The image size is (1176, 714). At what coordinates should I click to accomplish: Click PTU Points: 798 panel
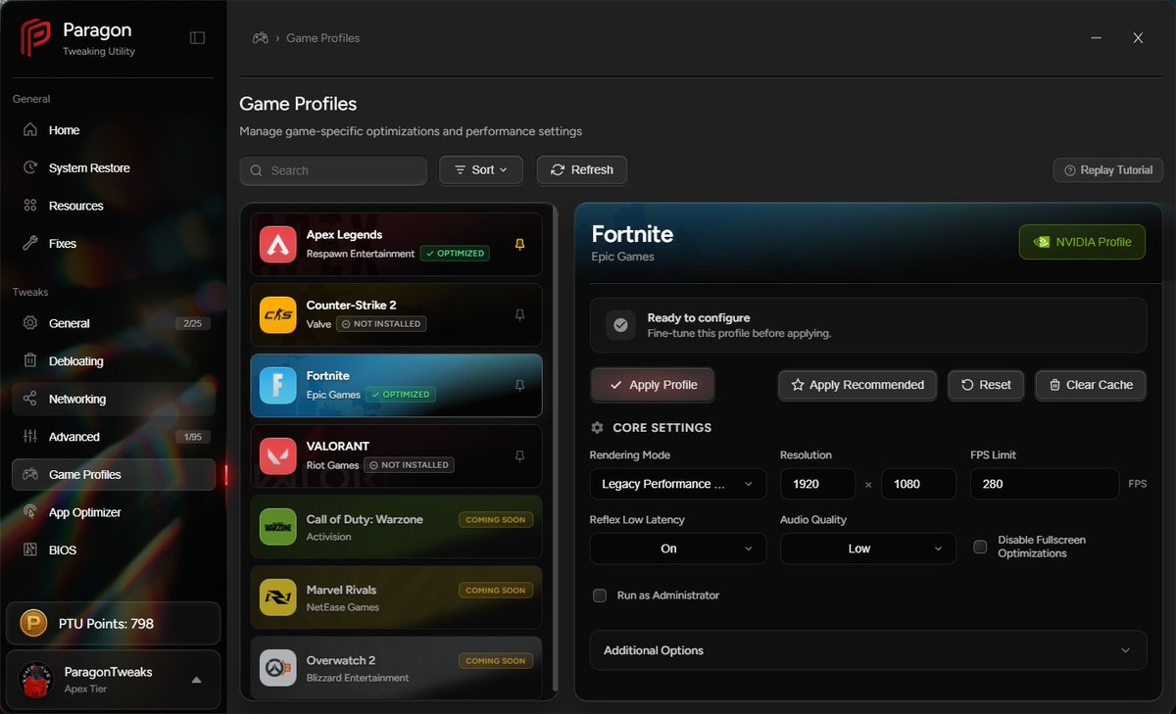click(x=114, y=624)
